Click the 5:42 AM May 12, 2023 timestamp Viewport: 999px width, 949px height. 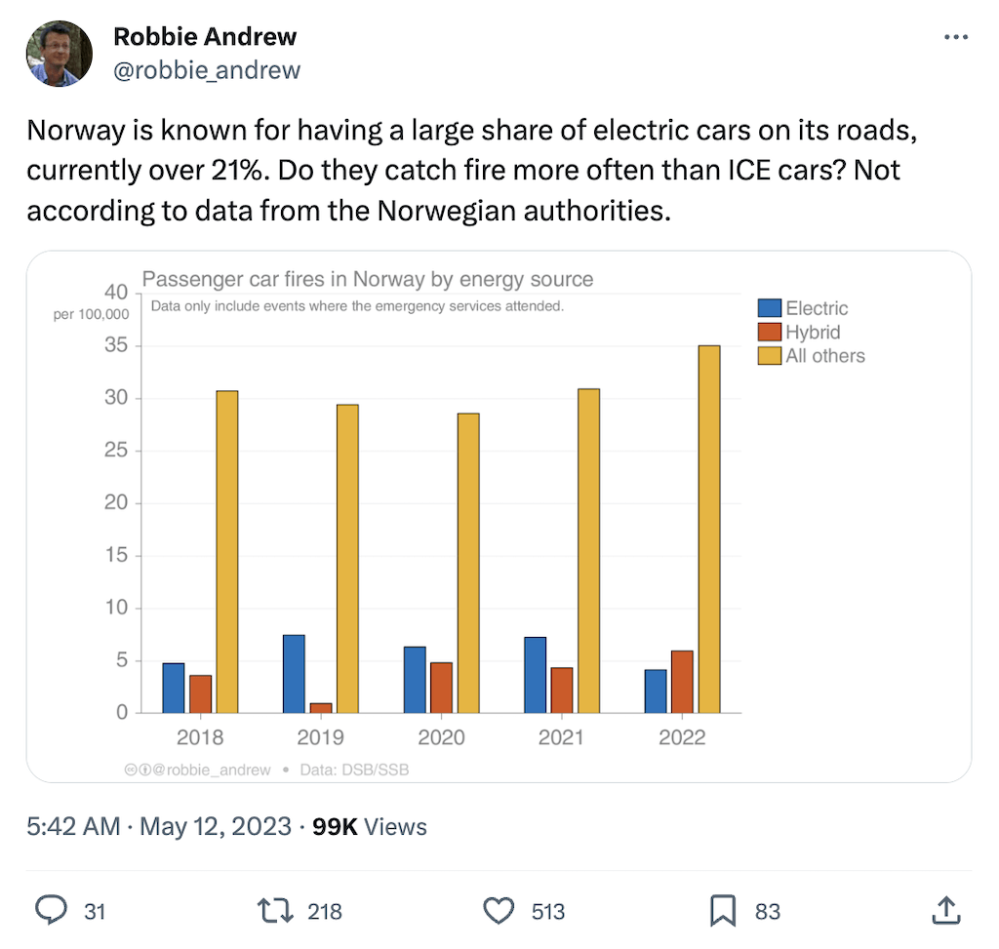(x=159, y=827)
